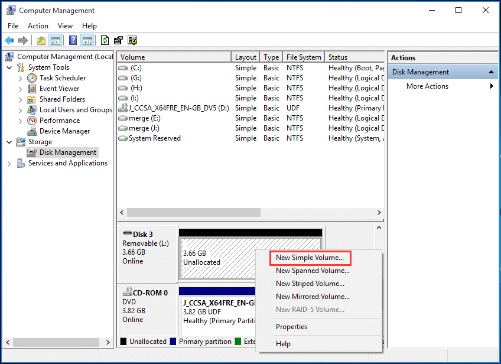Collapse the Storage tree node

click(8, 141)
